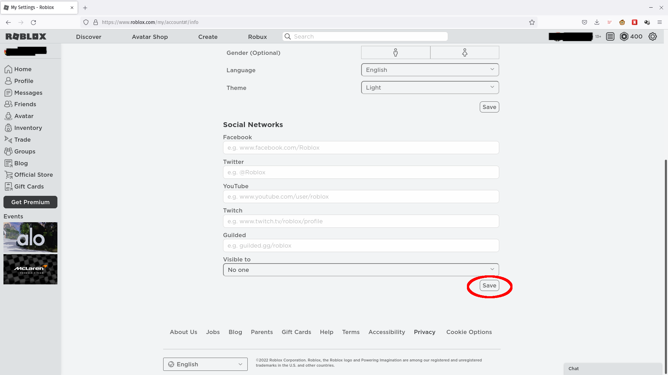Open Avatar from sidebar
The height and width of the screenshot is (375, 668).
pyautogui.click(x=19, y=116)
